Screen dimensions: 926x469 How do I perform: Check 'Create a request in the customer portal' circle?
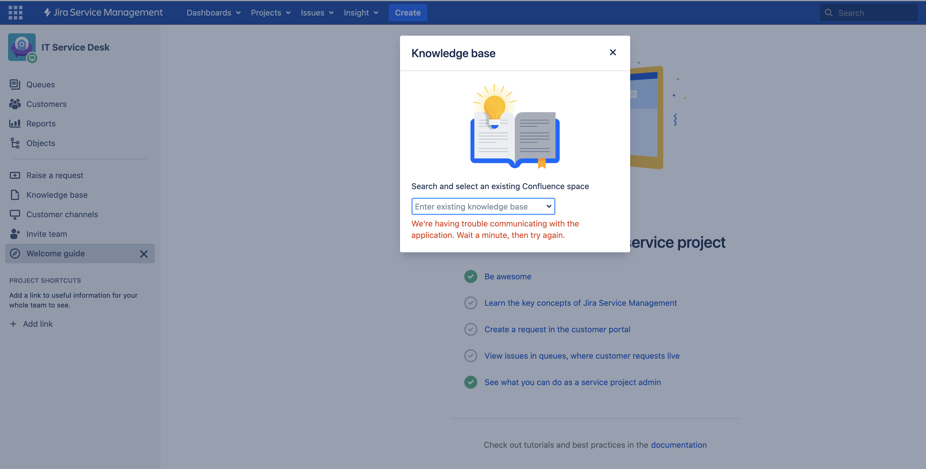click(470, 329)
